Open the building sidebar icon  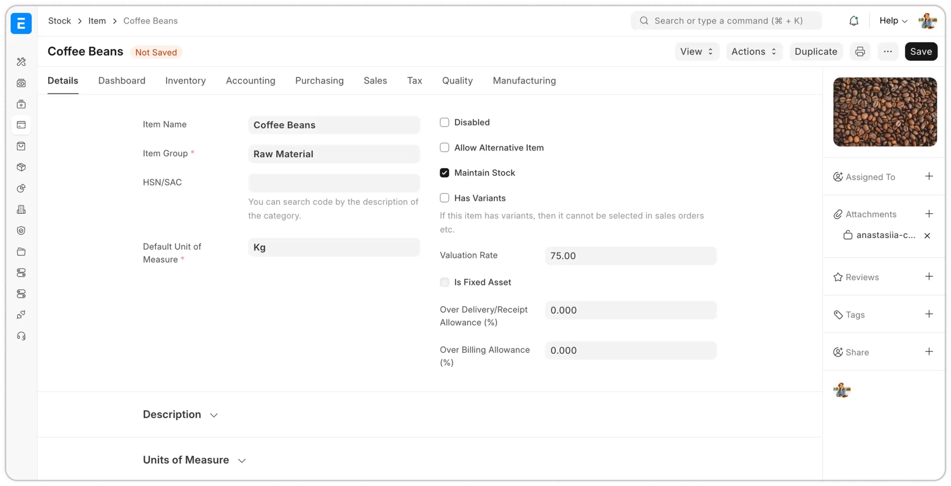pyautogui.click(x=21, y=210)
